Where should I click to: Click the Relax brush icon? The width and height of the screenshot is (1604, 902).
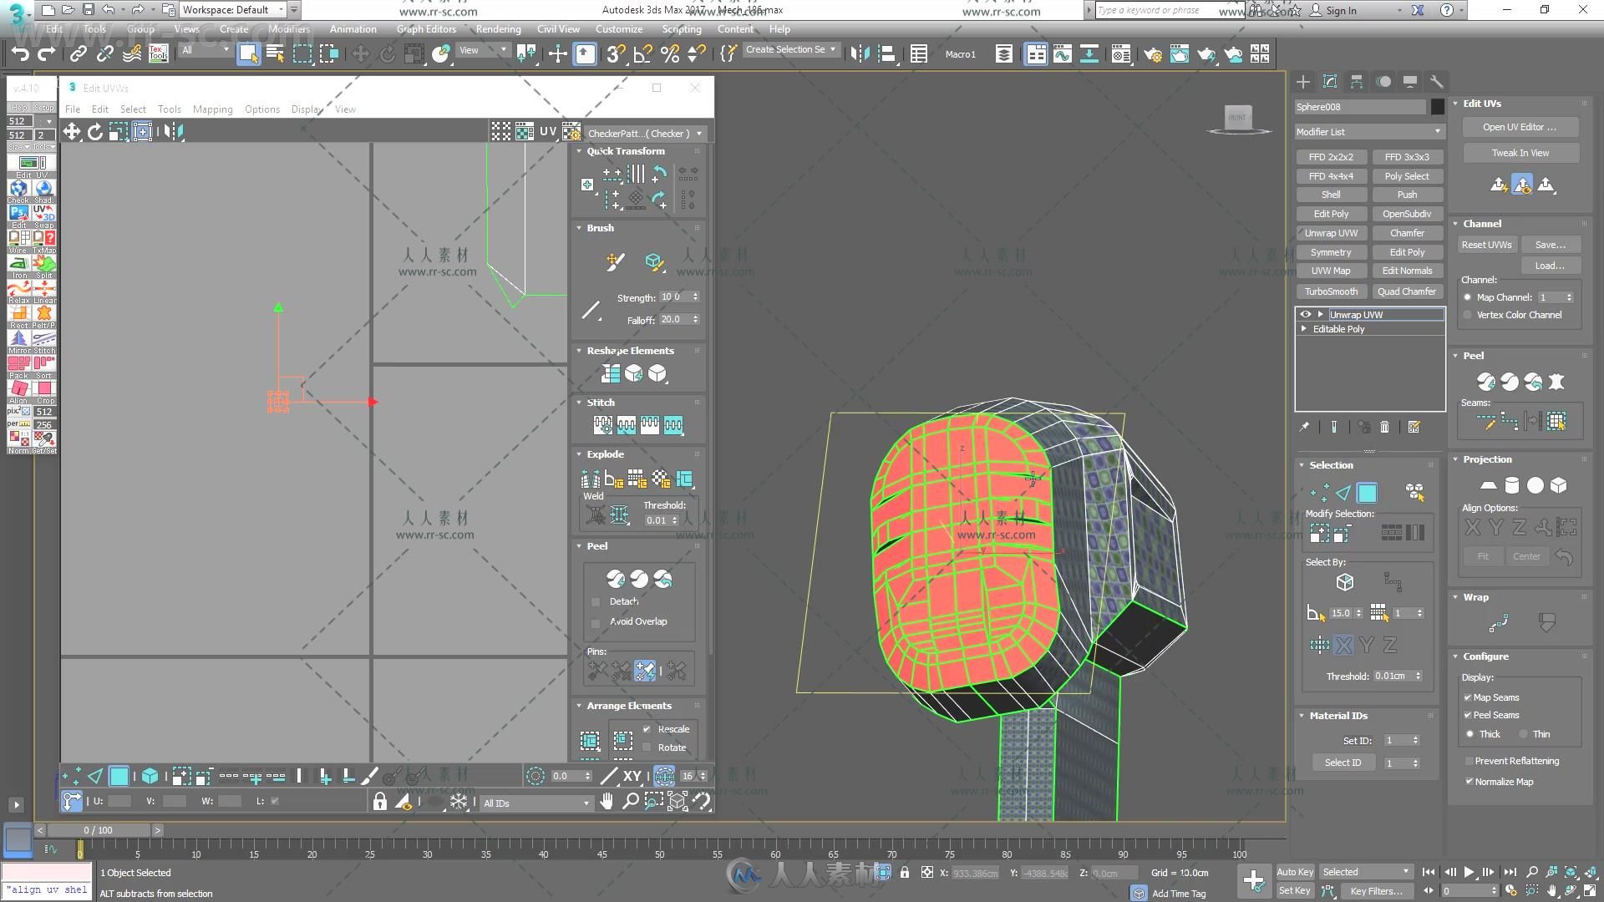click(654, 262)
